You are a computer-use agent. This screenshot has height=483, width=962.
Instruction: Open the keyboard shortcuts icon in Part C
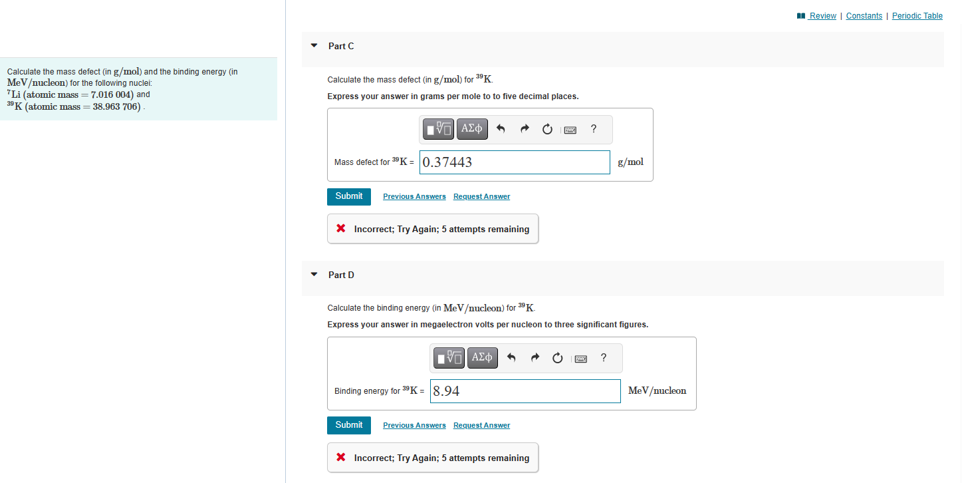point(570,129)
